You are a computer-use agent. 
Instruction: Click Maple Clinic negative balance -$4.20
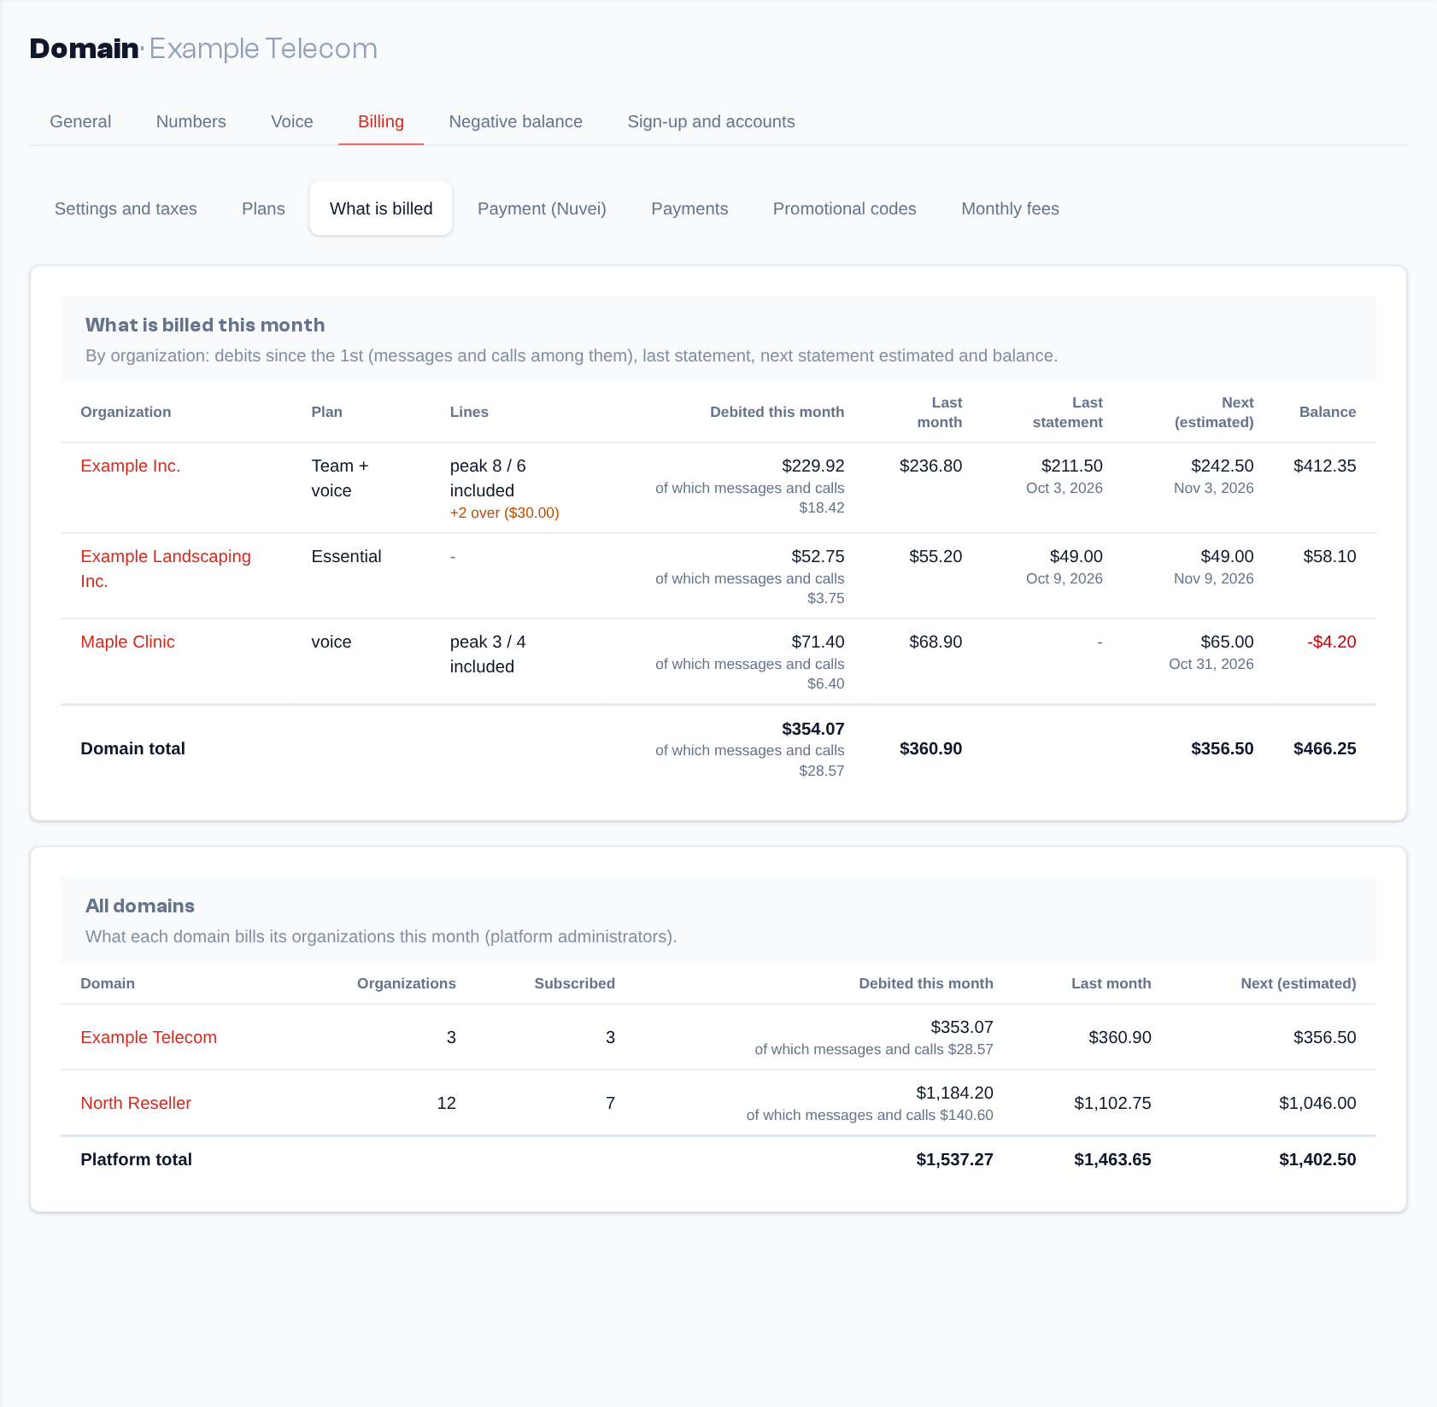pyautogui.click(x=1331, y=642)
